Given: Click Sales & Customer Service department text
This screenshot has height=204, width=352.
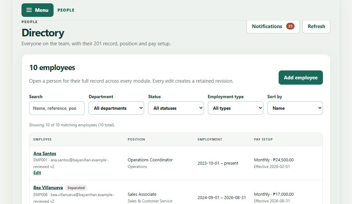Looking at the screenshot, I should click(x=150, y=201).
